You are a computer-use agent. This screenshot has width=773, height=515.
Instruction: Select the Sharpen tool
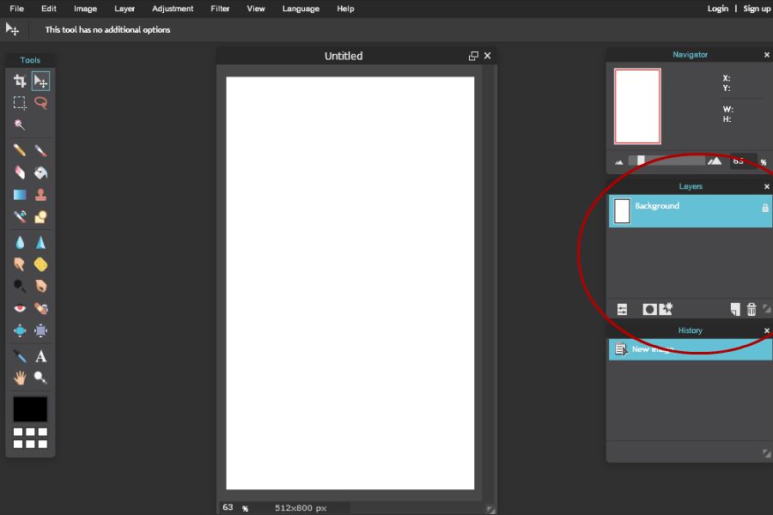click(41, 242)
